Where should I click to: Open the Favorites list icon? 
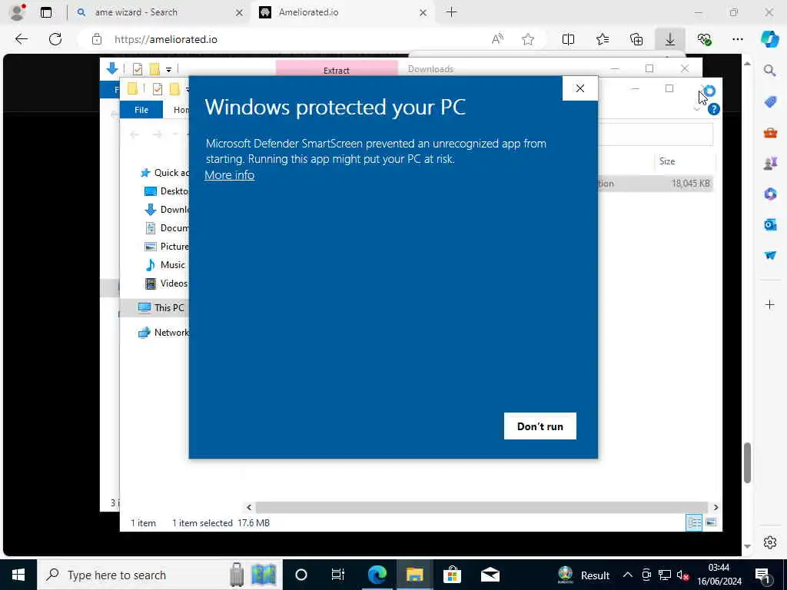pyautogui.click(x=603, y=39)
